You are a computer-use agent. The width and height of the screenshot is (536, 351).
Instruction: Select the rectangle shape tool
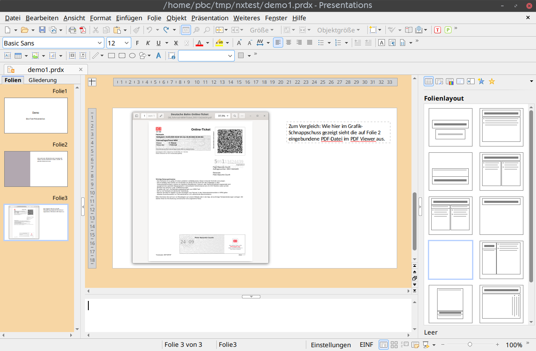(111, 56)
